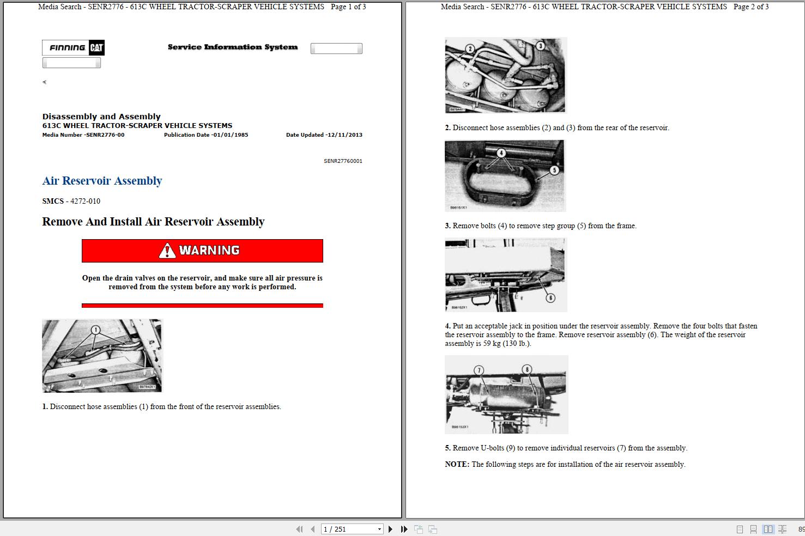Open the page number dropdown arrow
805x536 pixels.
(x=380, y=529)
